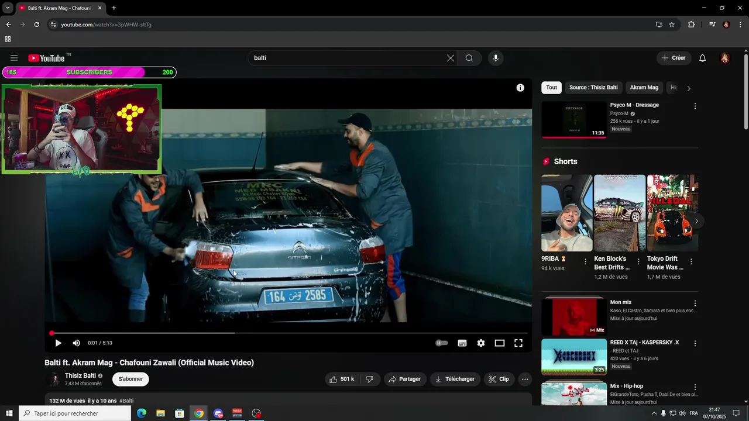Dislike the video
Viewport: 749px width, 421px height.
[370, 379]
